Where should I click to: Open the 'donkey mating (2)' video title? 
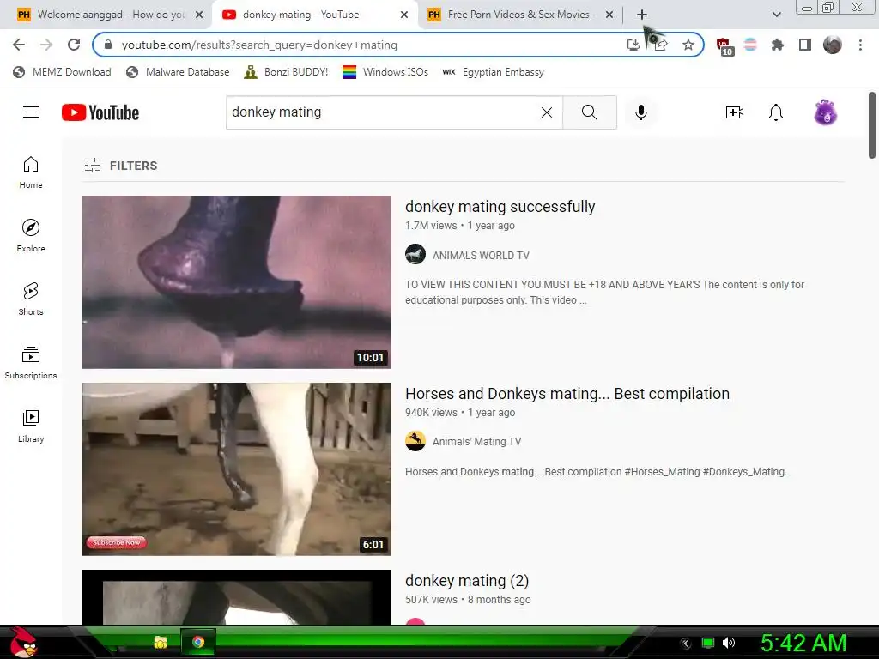(467, 581)
